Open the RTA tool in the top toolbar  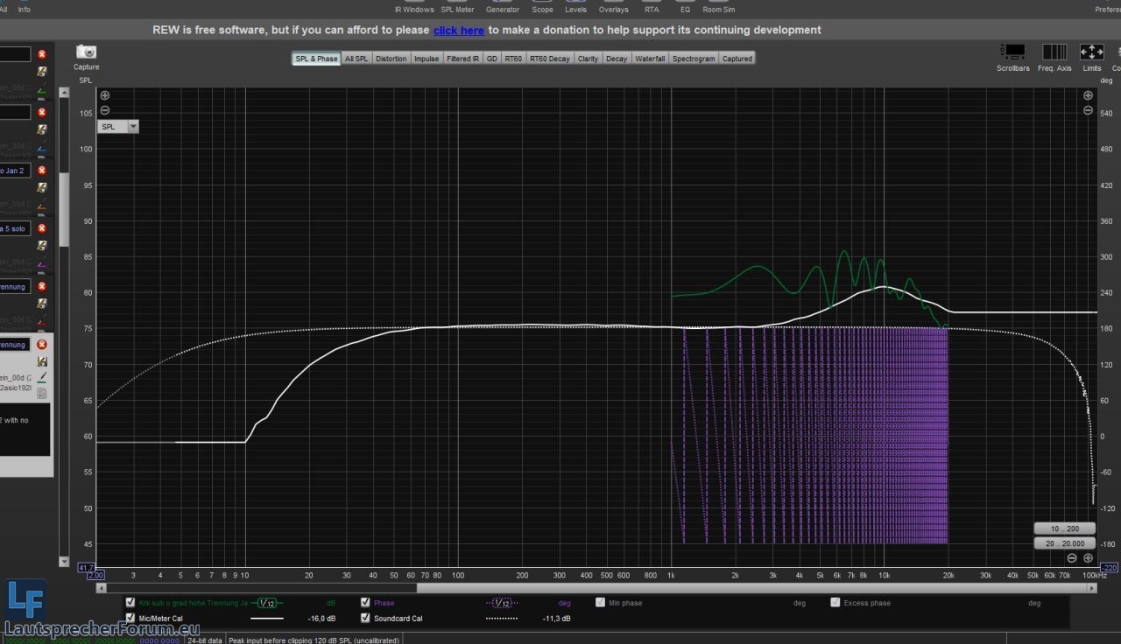click(x=651, y=9)
